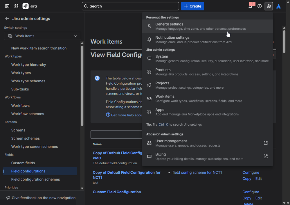Click the four-squares icon beside Products
This screenshot has width=290, height=205.
pyautogui.click(x=149, y=72)
